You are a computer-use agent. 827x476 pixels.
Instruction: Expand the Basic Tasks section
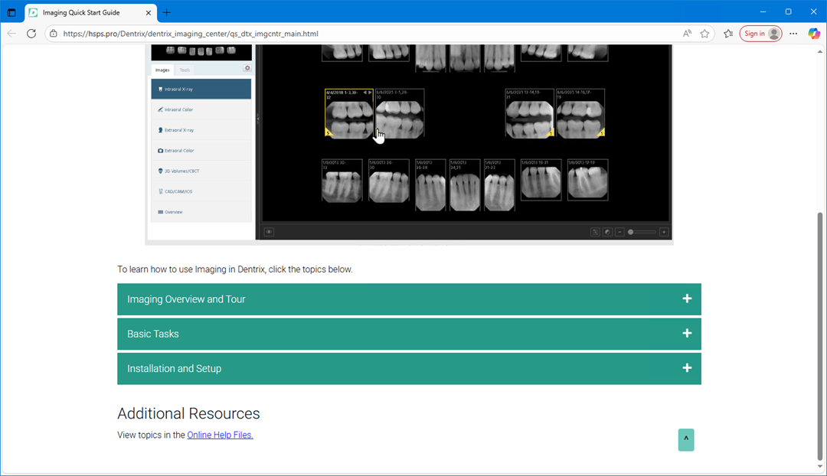(x=409, y=334)
